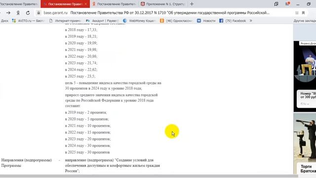This screenshot has width=316, height=178.
Task: Click the AVITO.ru bookmark favicon
Action: click(14, 21)
